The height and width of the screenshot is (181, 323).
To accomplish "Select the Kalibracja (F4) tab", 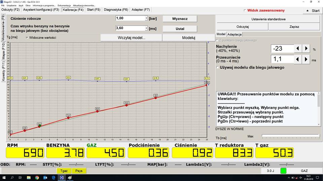I will point(73,10).
